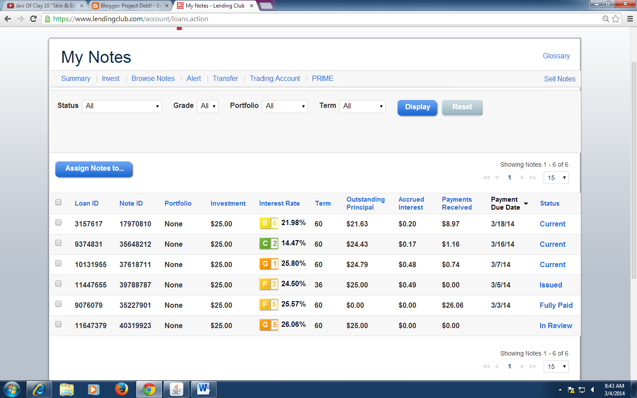Image resolution: width=637 pixels, height=398 pixels.
Task: Click previous page arrow below the table
Action: [x=497, y=367]
